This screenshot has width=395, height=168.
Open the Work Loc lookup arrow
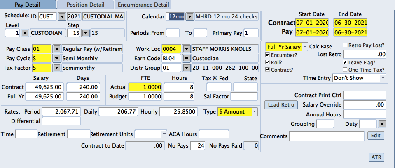click(186, 49)
